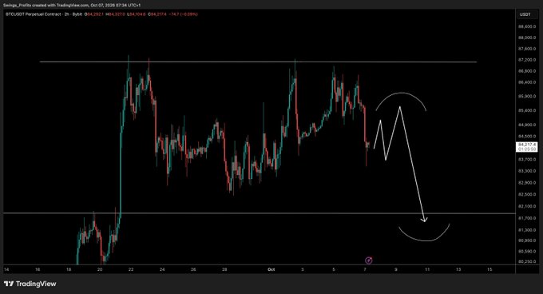Screen dimensions: 543x294
Task: Click the 80,250.0 price axis label
Action: [x=527, y=262]
